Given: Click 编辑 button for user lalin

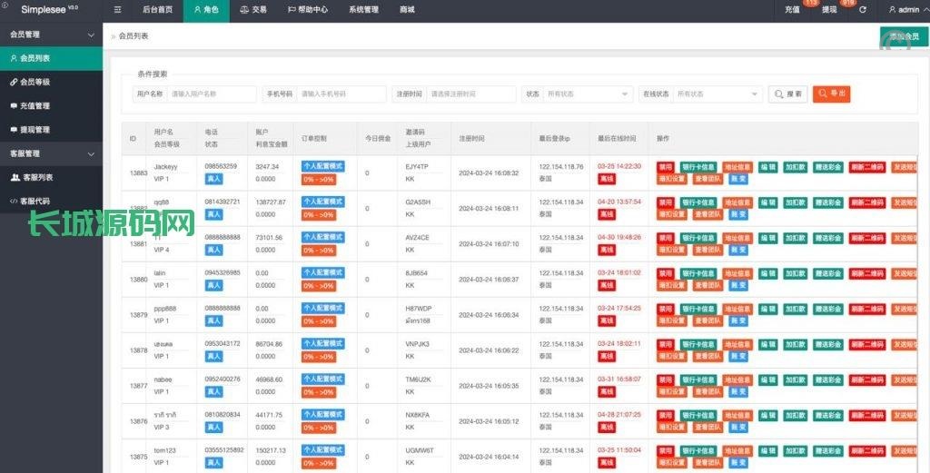Looking at the screenshot, I should (x=768, y=273).
